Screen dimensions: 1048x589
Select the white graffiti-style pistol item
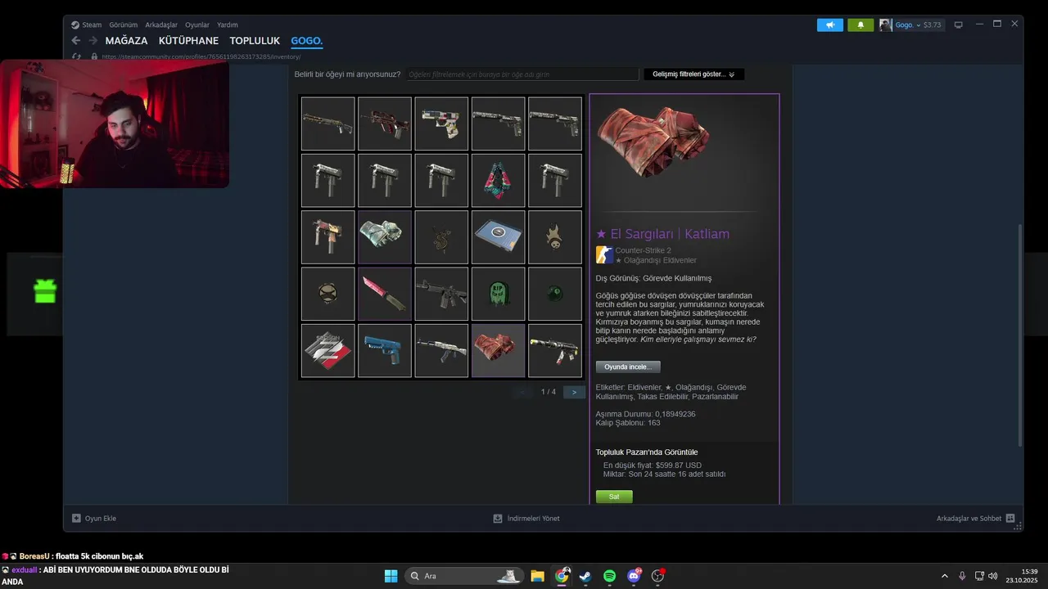click(441, 124)
